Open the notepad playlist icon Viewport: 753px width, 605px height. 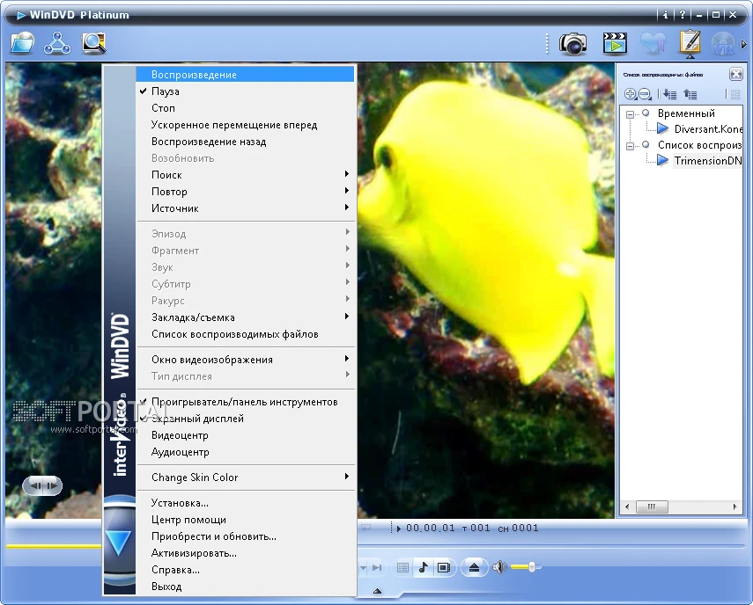click(690, 41)
